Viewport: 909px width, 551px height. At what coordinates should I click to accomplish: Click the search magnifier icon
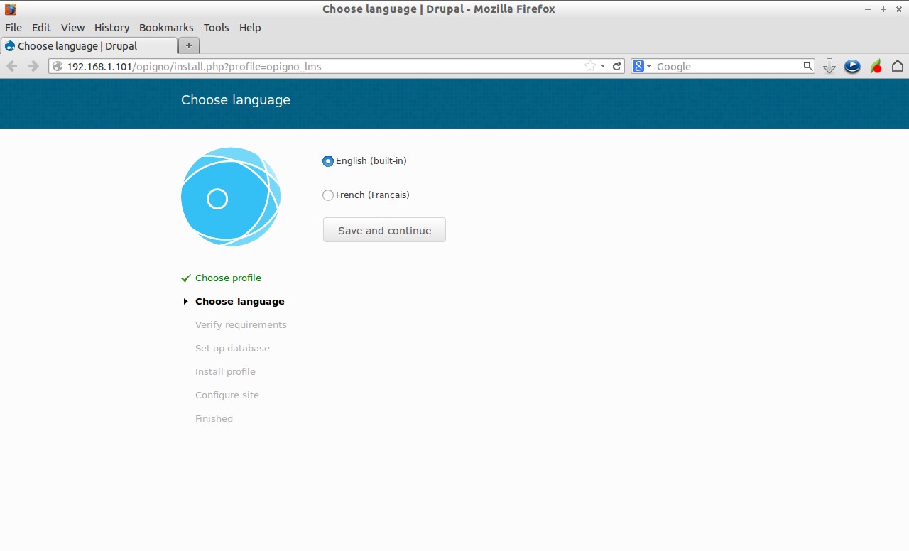pos(808,66)
